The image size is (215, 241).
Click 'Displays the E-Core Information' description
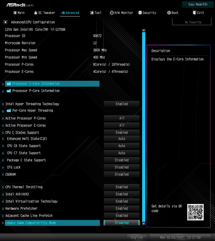click(x=177, y=59)
